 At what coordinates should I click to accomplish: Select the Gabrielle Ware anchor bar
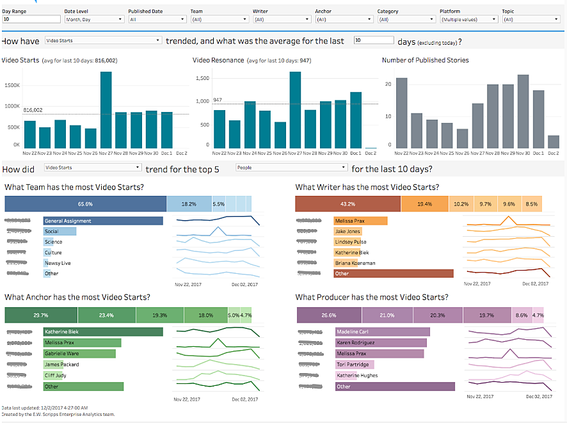pos(79,353)
